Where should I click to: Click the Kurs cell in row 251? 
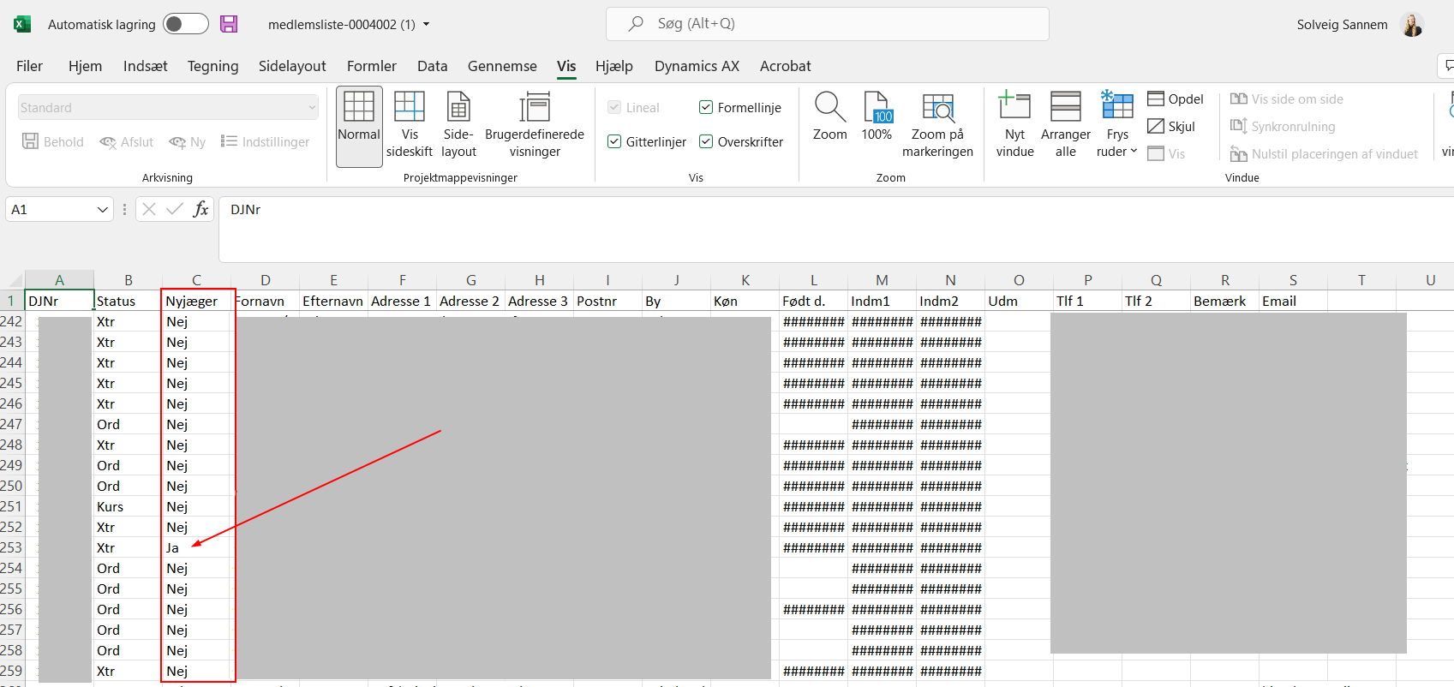pyautogui.click(x=128, y=506)
